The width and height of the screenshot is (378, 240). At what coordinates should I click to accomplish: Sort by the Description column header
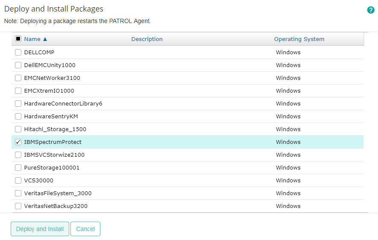pos(147,39)
